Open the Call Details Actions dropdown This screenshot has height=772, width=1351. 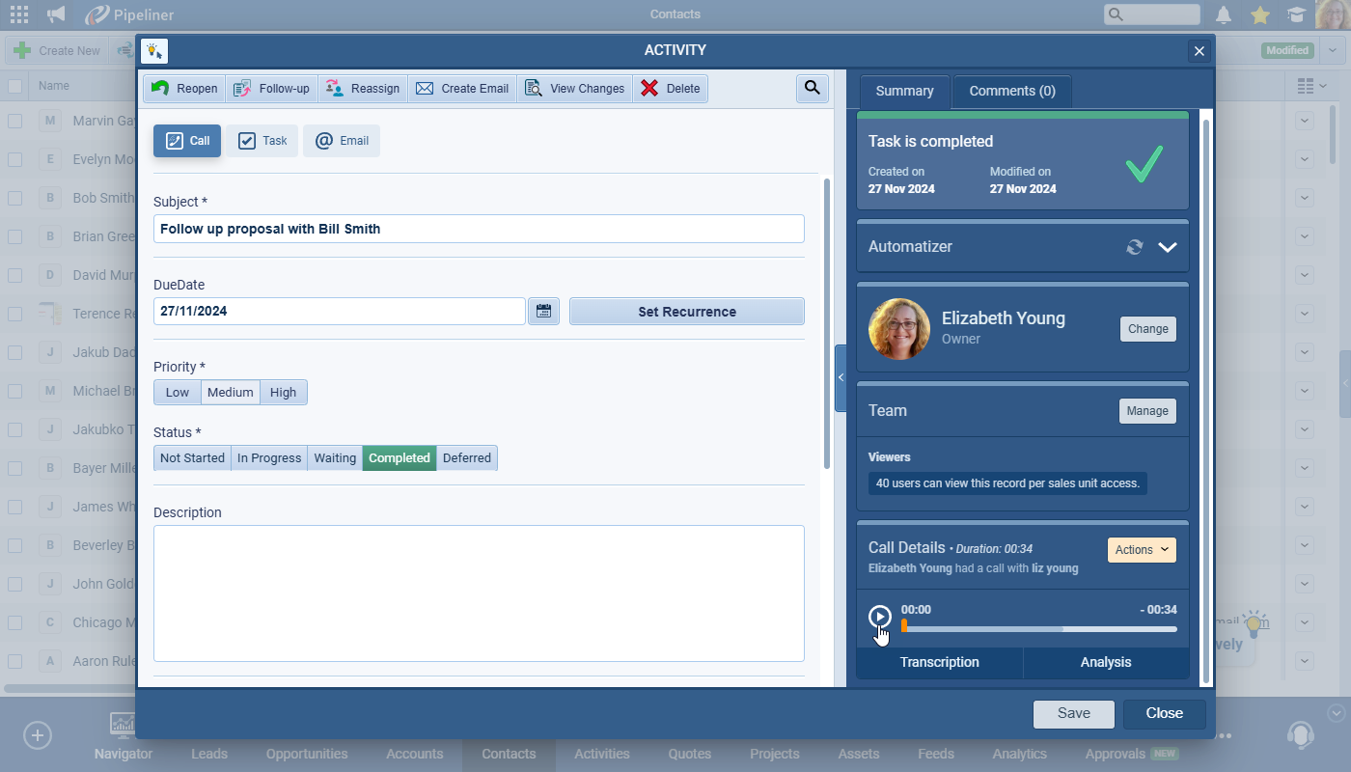[x=1141, y=550]
